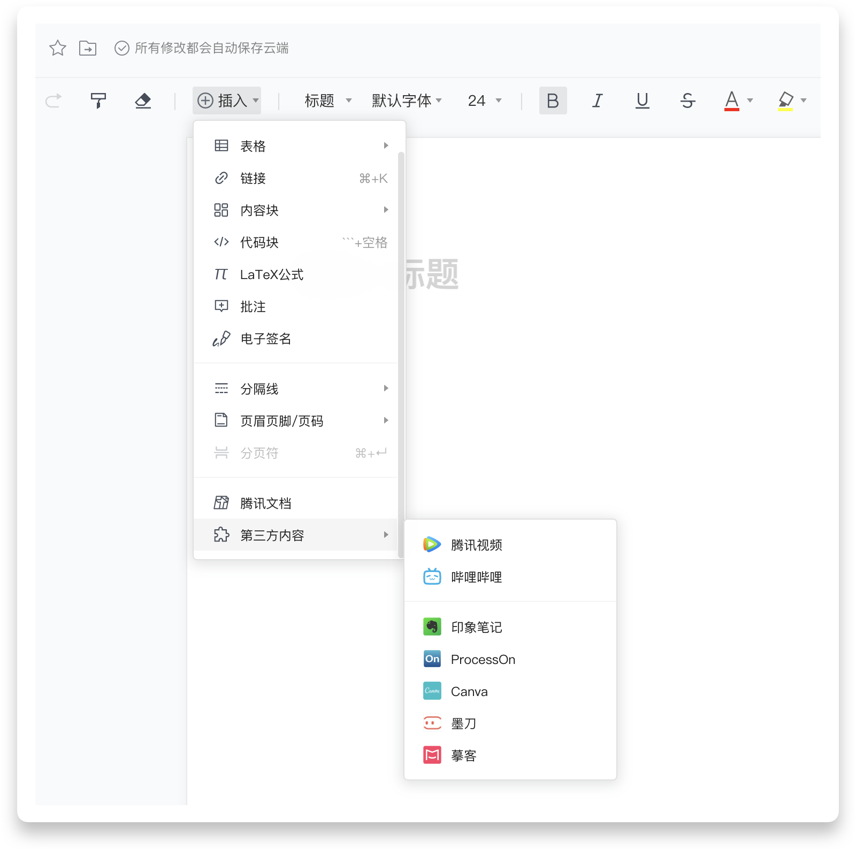Apply the yellow highlight color
Image resolution: width=856 pixels, height=850 pixels.
[x=785, y=101]
